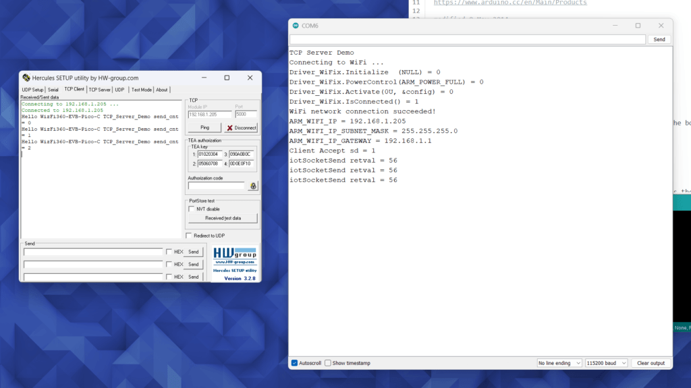Click the Clear output button
This screenshot has width=691, height=388.
651,363
